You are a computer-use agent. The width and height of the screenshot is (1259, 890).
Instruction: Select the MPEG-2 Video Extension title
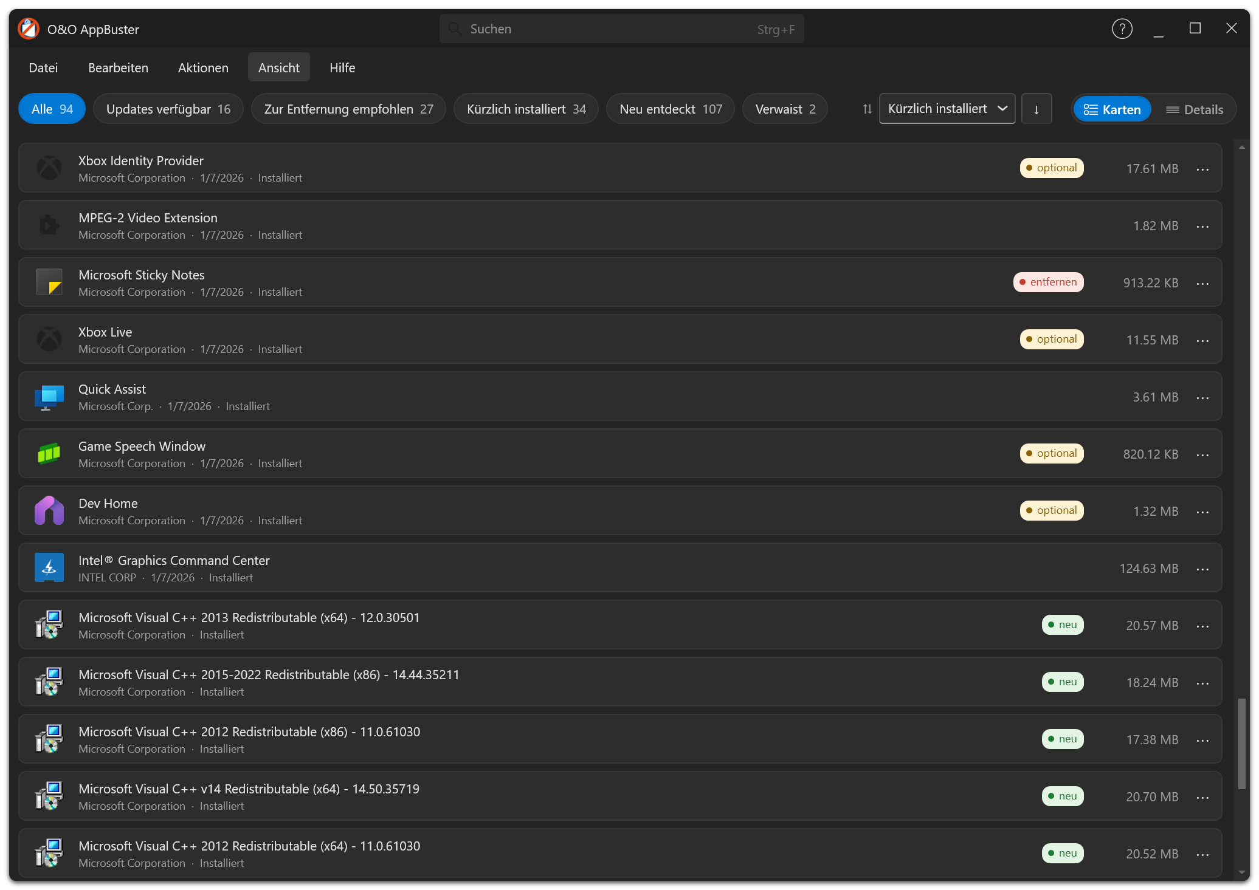pos(148,217)
